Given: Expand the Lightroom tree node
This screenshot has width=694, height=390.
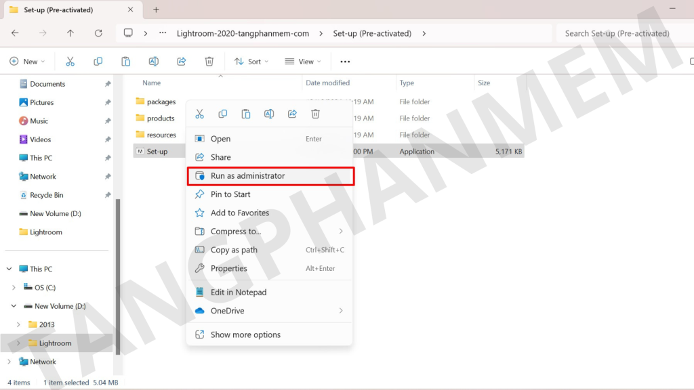Looking at the screenshot, I should click(x=18, y=343).
